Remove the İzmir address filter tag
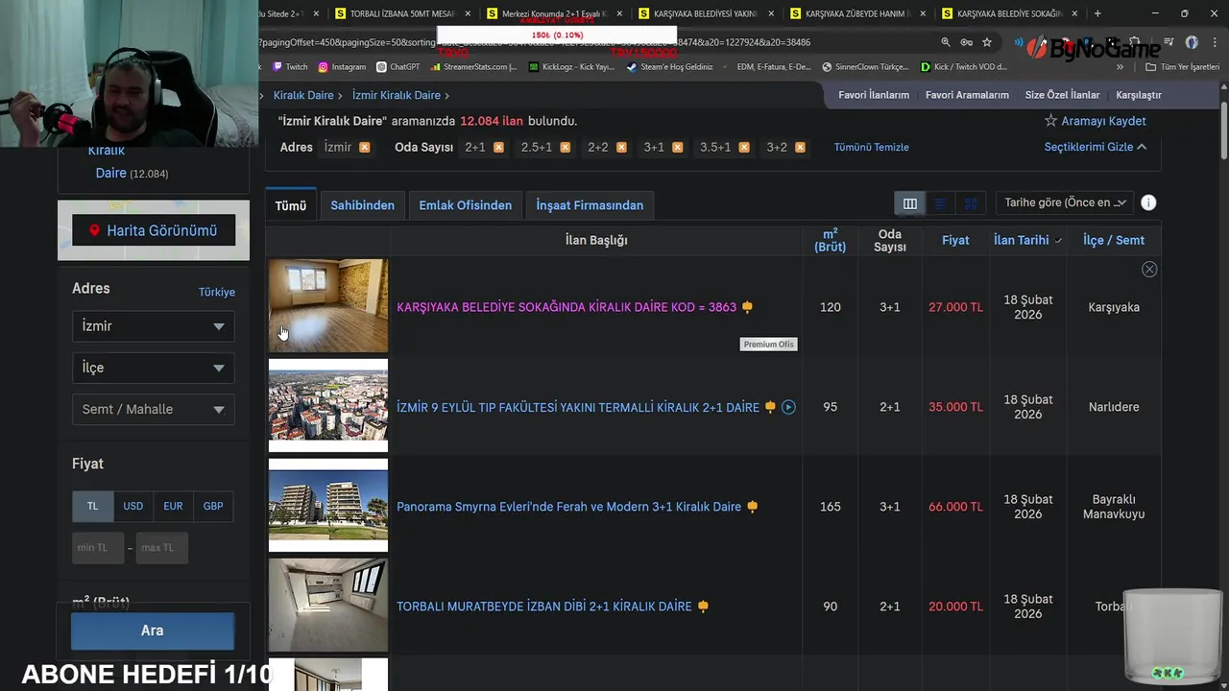The width and height of the screenshot is (1229, 691). click(x=365, y=148)
